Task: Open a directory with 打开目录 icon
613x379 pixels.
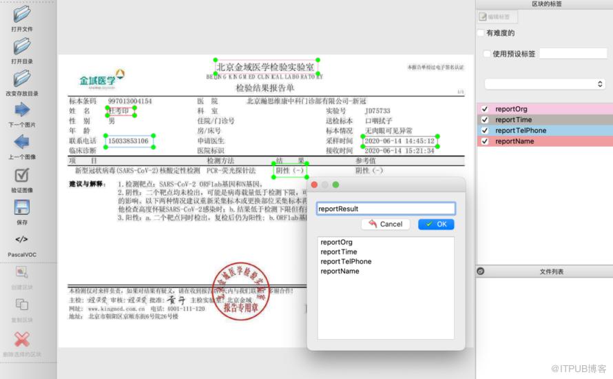Action: (22, 47)
